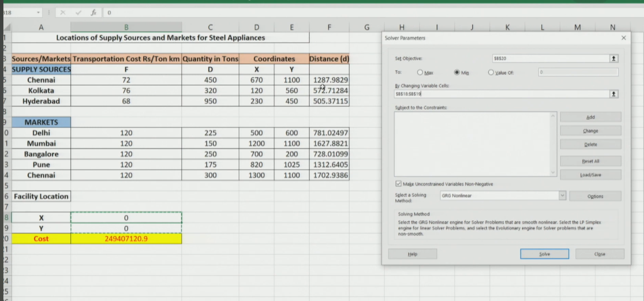Click the Change constraint button

click(590, 131)
